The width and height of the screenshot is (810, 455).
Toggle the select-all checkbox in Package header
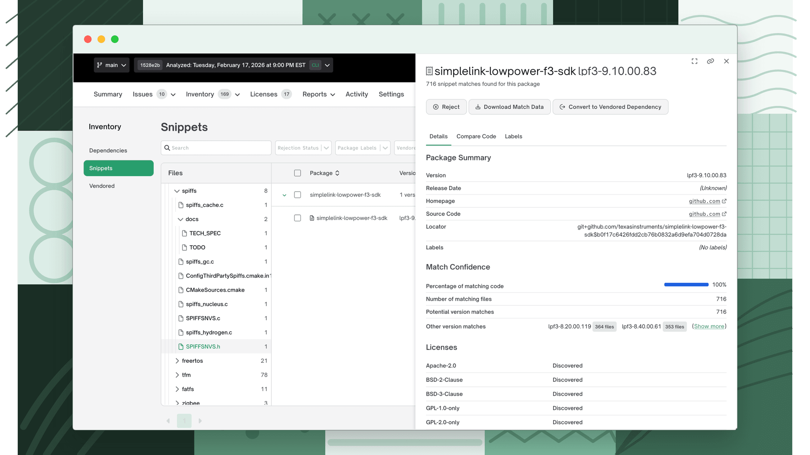click(x=297, y=173)
